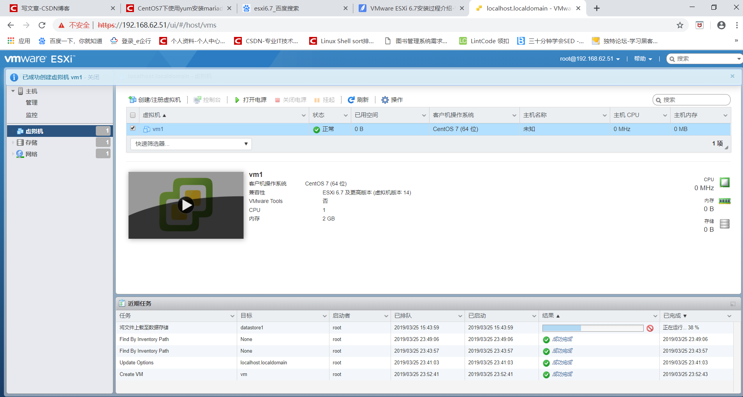Image resolution: width=743 pixels, height=397 pixels.
Task: Click the Recent tasks panel minimize icon
Action: (733, 304)
